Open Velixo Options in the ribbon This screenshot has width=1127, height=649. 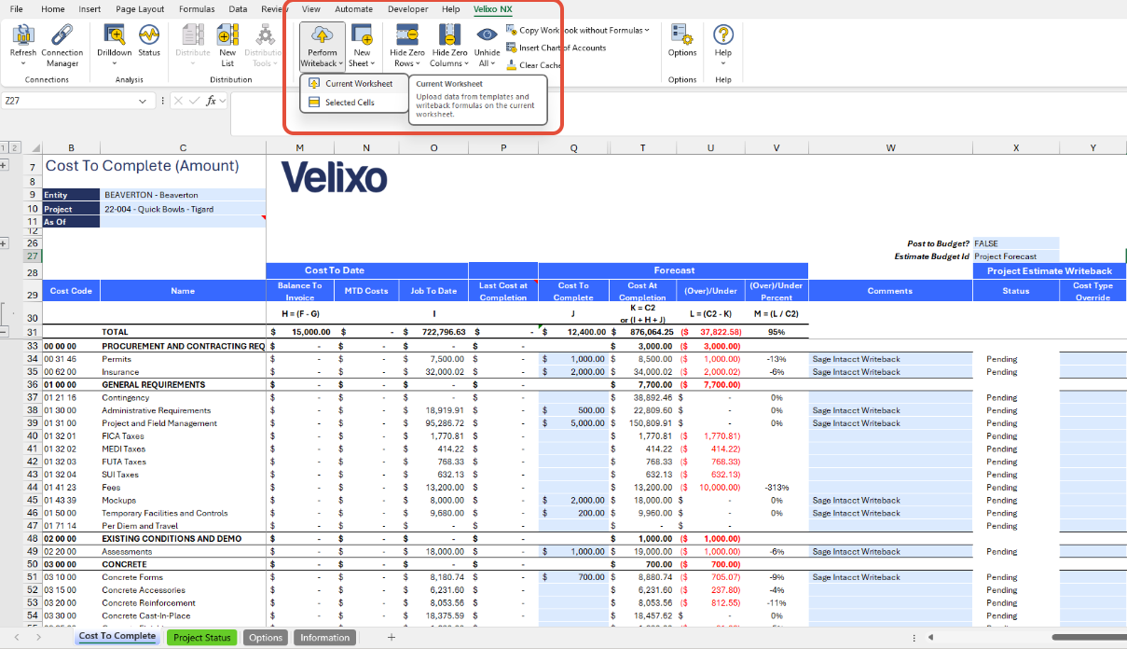[x=682, y=42]
